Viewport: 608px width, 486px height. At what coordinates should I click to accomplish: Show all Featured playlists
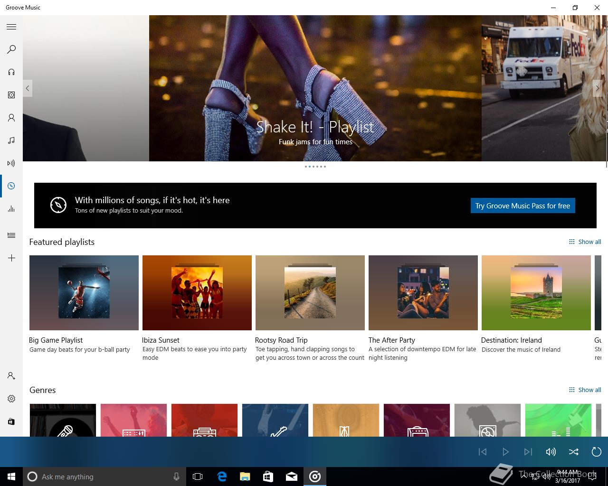coord(585,242)
